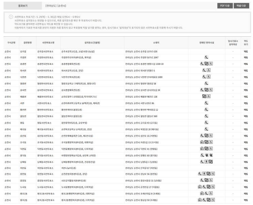The width and height of the screenshot is (253, 205).
Task: Click the 소재지 column header
Action: point(156,43)
